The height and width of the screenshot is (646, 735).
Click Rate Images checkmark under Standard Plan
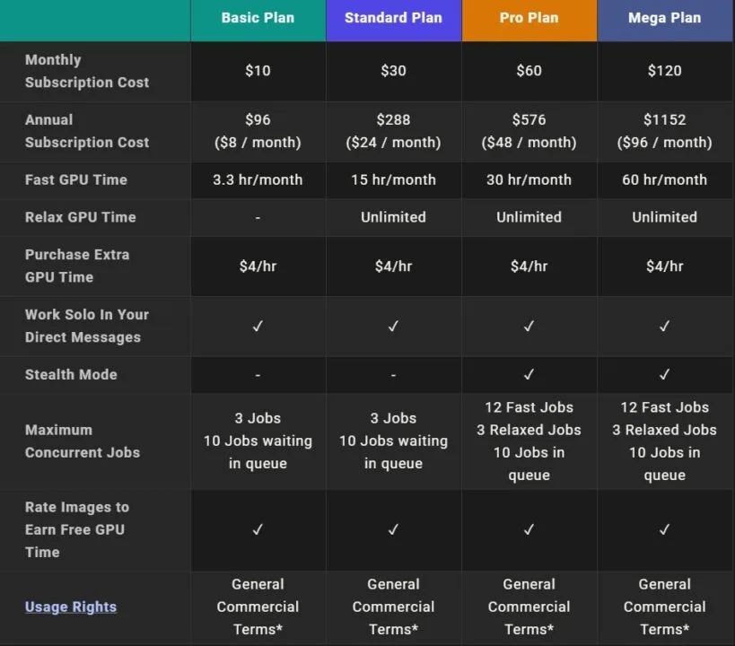tap(393, 530)
